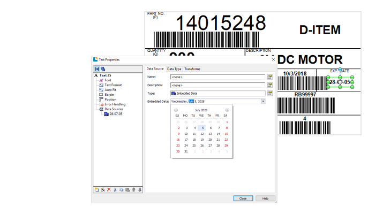This screenshot has height=214, width=375.
Task: Pick July 17 in the calendar
Action: pyautogui.click(x=186, y=140)
